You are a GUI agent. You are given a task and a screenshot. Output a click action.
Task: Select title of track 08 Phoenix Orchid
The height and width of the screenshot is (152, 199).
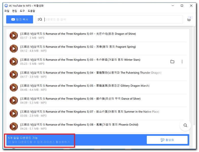(x=79, y=125)
